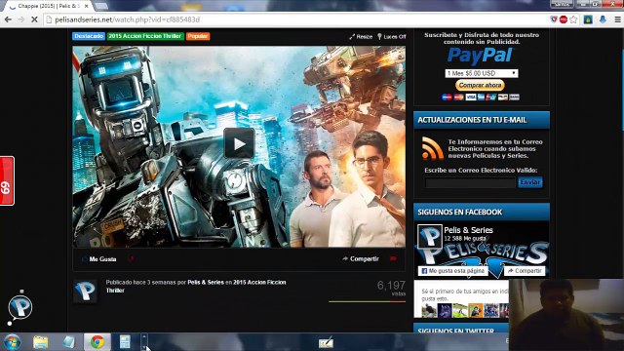Click Me gusta esta página on Facebook widget
Image resolution: width=624 pixels, height=351 pixels.
452,271
